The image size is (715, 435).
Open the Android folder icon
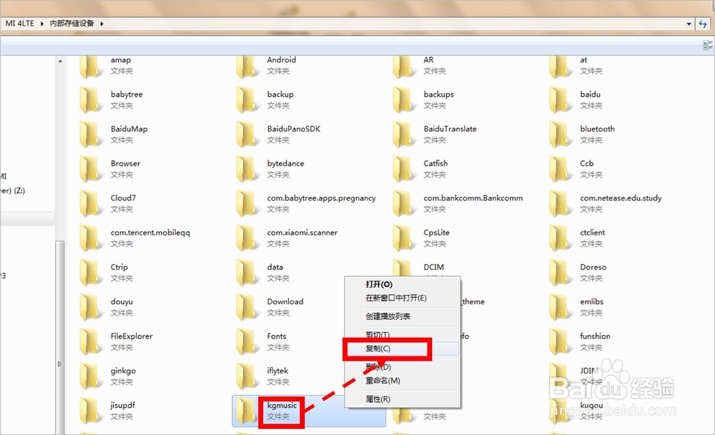point(247,67)
